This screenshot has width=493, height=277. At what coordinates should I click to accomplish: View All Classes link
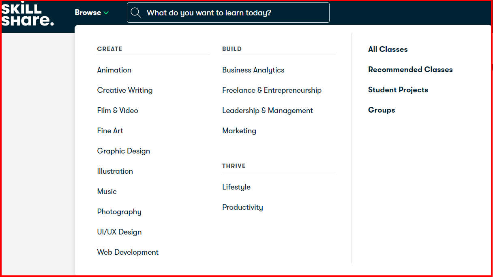[388, 49]
